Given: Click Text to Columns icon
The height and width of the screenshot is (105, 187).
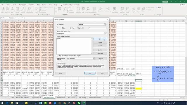Looking at the screenshot, I should pyautogui.click(x=79, y=10).
